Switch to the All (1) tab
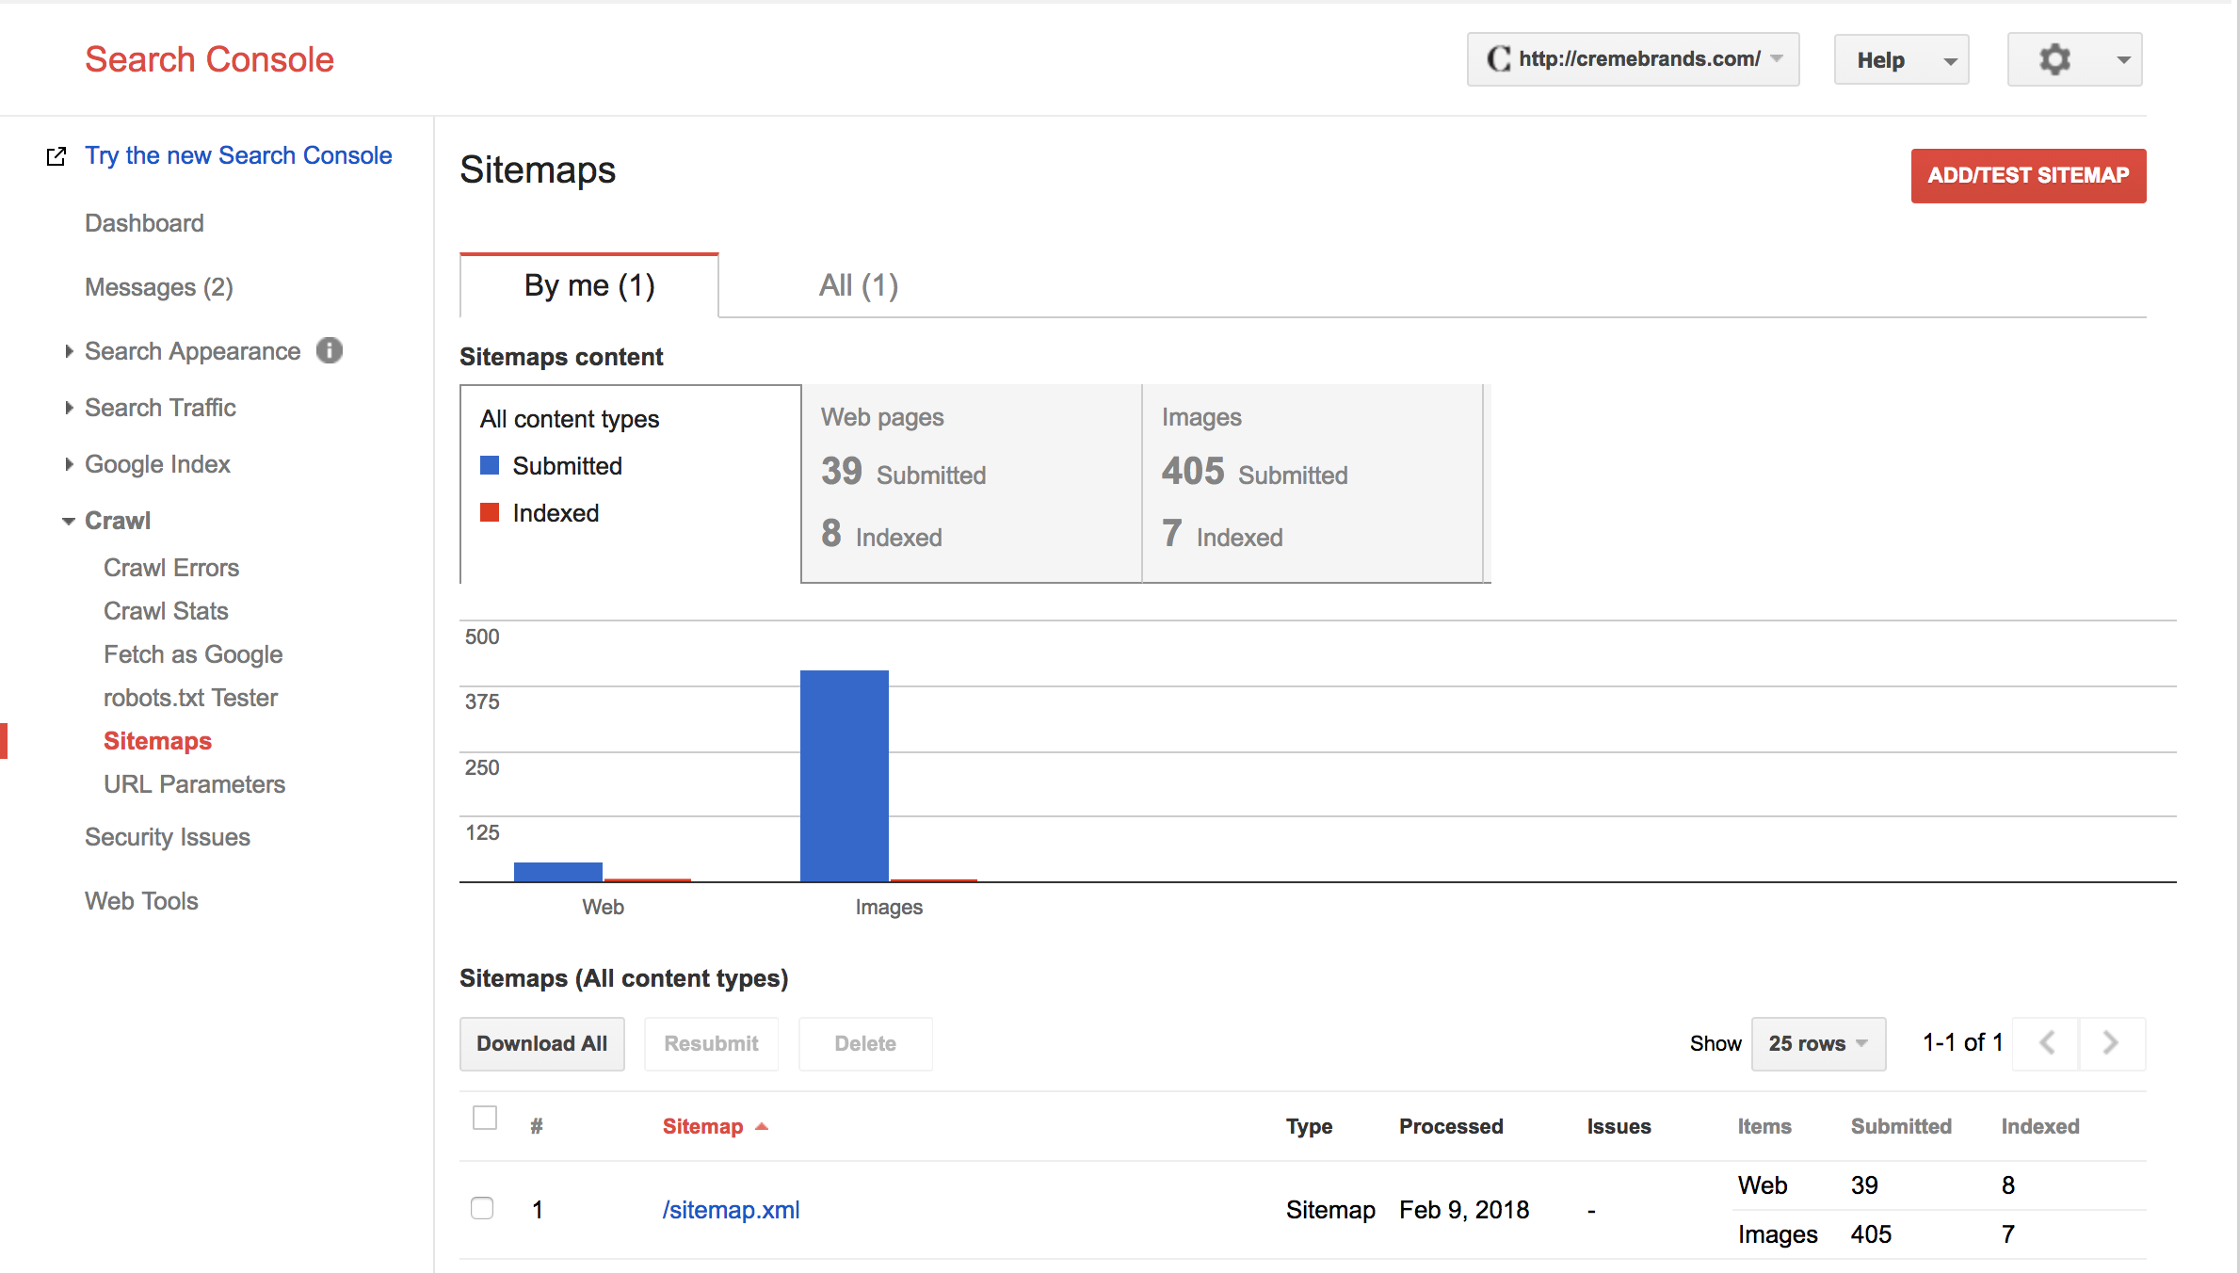Screen dimensions: 2239x1273 859,285
